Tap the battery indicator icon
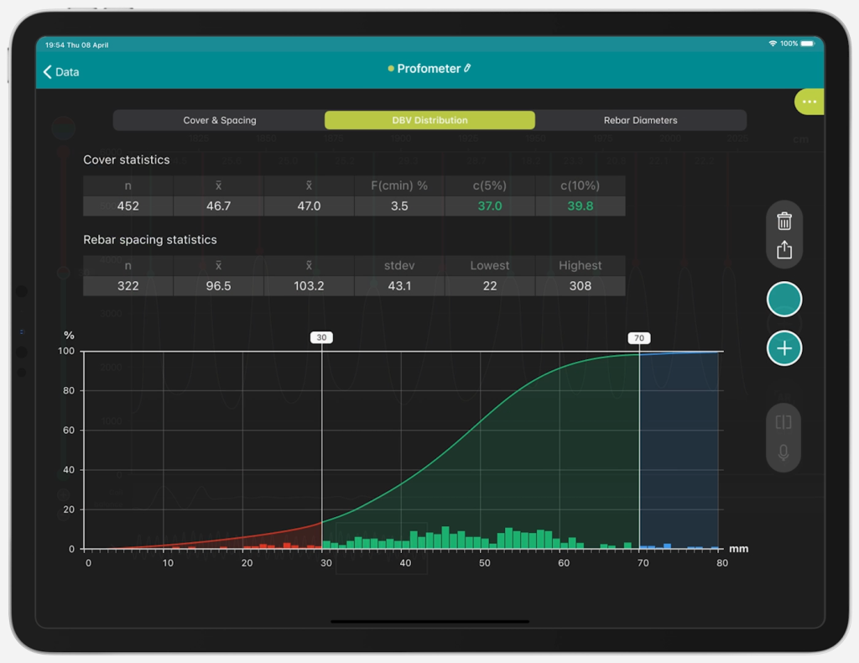 (x=808, y=44)
